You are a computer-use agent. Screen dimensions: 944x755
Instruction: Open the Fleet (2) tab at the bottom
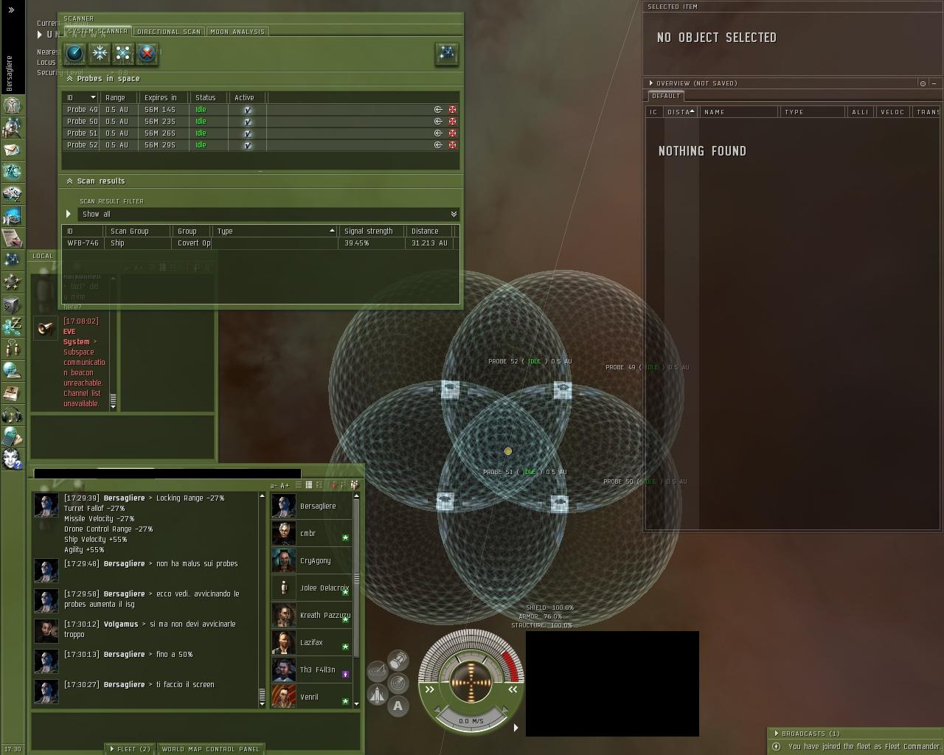pyautogui.click(x=130, y=749)
